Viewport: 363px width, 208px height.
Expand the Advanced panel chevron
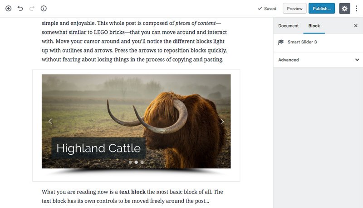click(x=357, y=60)
